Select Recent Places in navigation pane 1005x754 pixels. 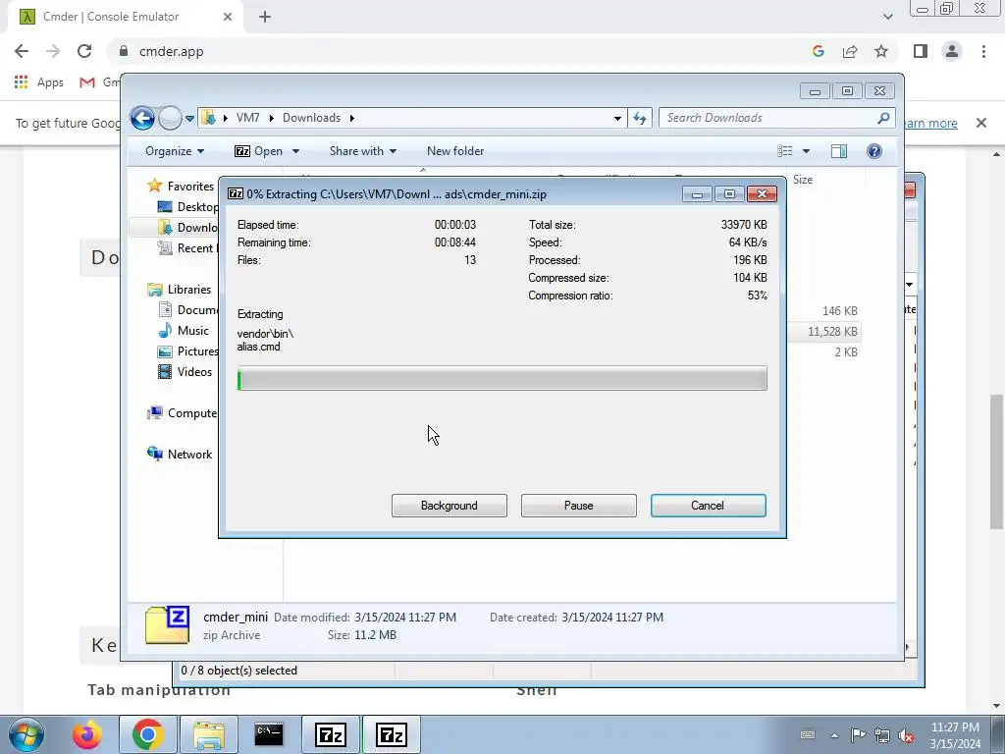(187, 248)
